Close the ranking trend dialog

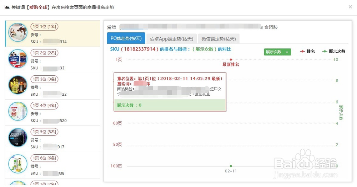(350, 7)
